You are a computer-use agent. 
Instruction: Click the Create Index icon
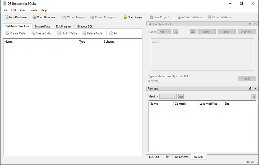pyautogui.click(x=33, y=33)
